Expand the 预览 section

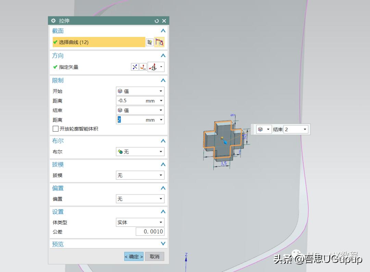[x=163, y=244]
